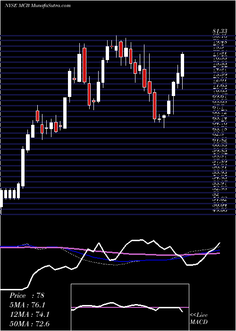Click the '12MA : 74.1' value

29,314
